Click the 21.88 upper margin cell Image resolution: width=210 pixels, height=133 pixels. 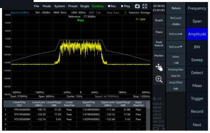(x=123, y=109)
